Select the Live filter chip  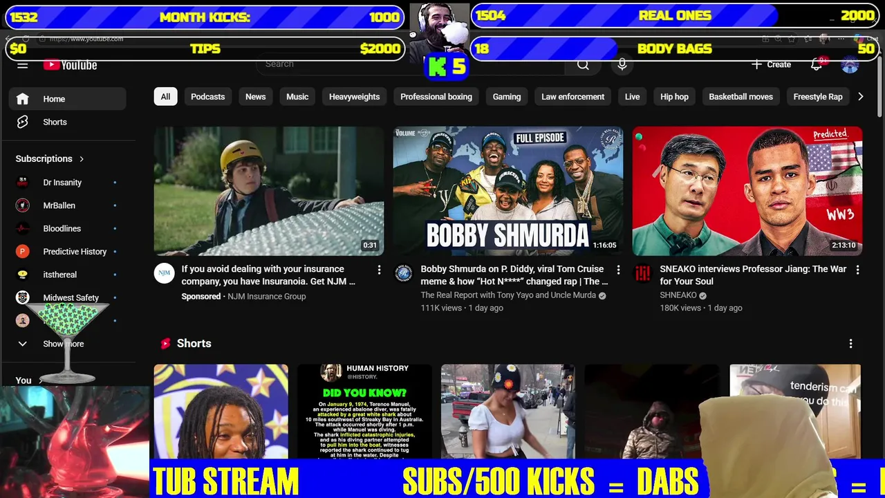(632, 97)
